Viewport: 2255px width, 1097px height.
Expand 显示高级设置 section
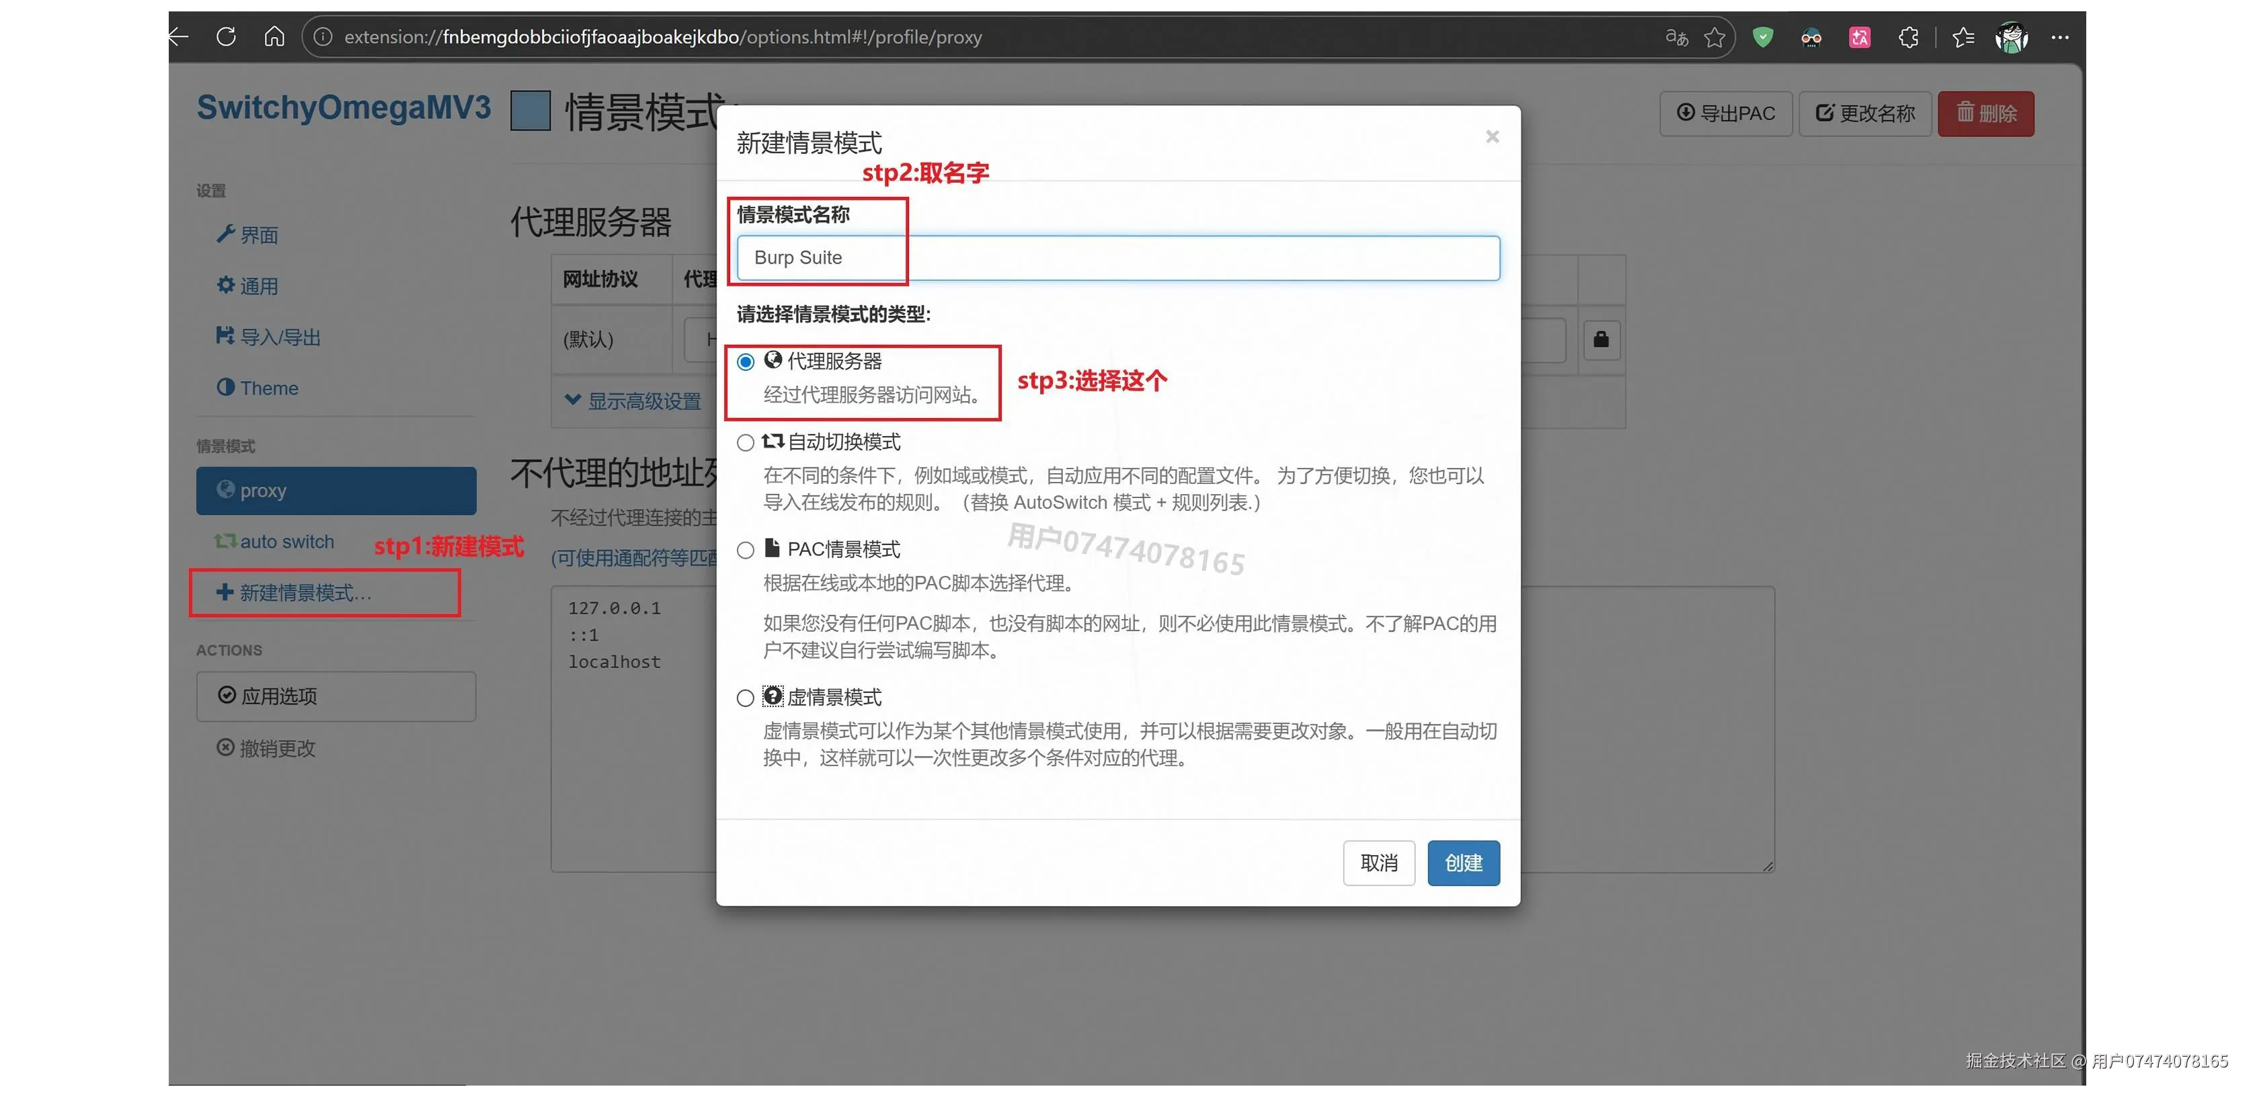click(x=633, y=401)
